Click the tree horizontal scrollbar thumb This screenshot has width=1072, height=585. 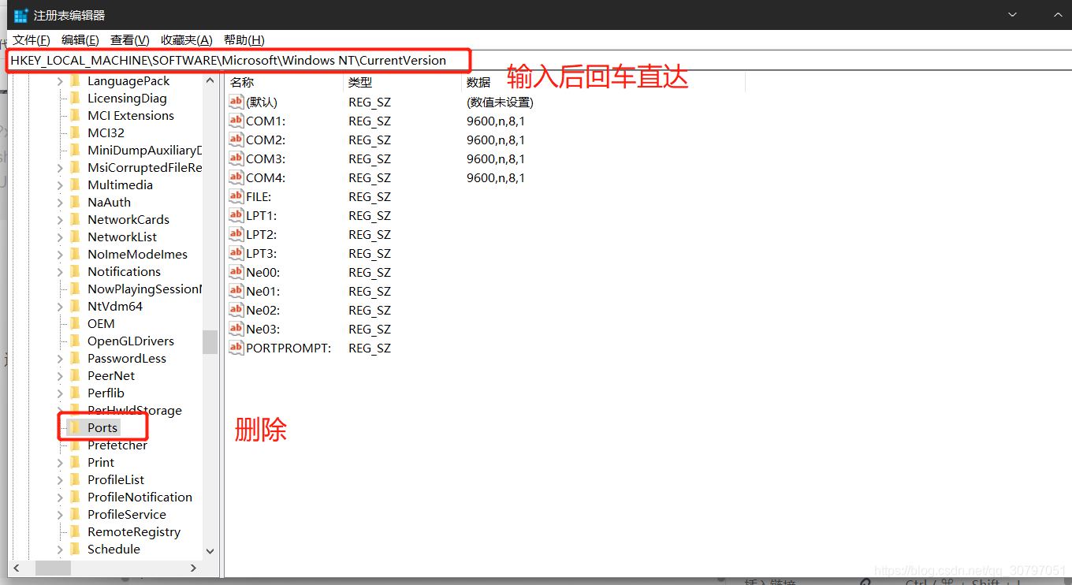click(53, 568)
